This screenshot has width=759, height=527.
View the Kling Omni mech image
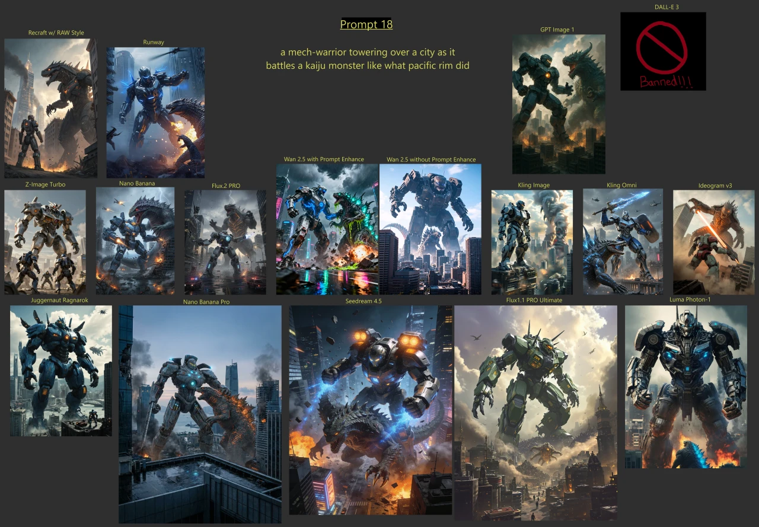pos(620,240)
